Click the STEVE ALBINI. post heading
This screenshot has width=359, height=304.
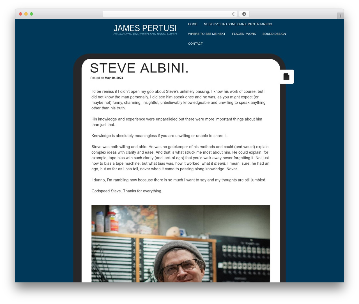click(x=139, y=68)
